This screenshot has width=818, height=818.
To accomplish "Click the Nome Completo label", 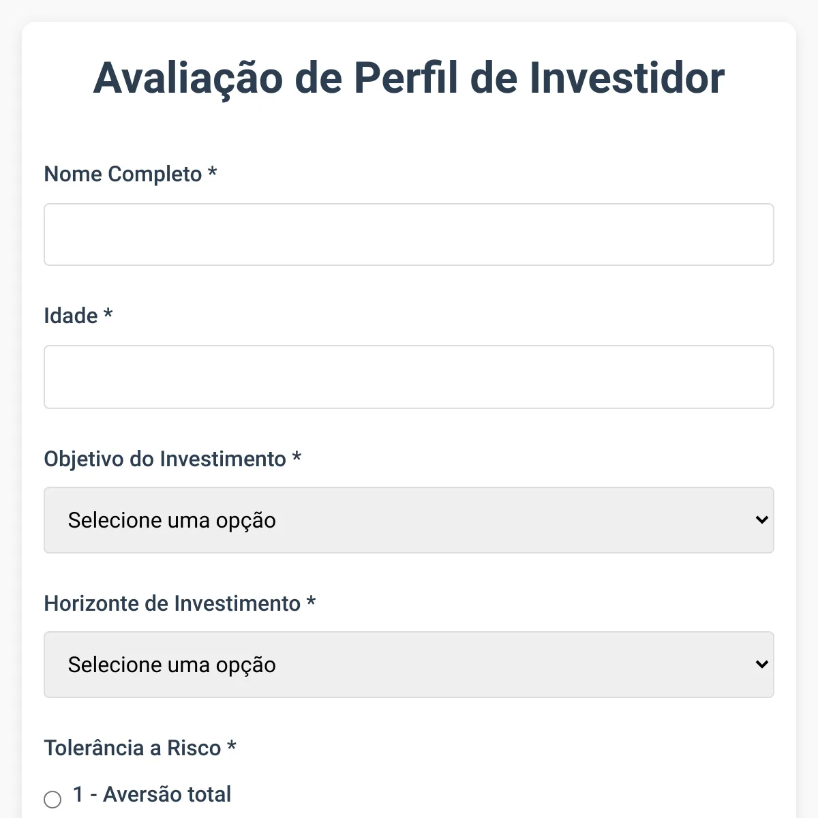I will pos(123,174).
